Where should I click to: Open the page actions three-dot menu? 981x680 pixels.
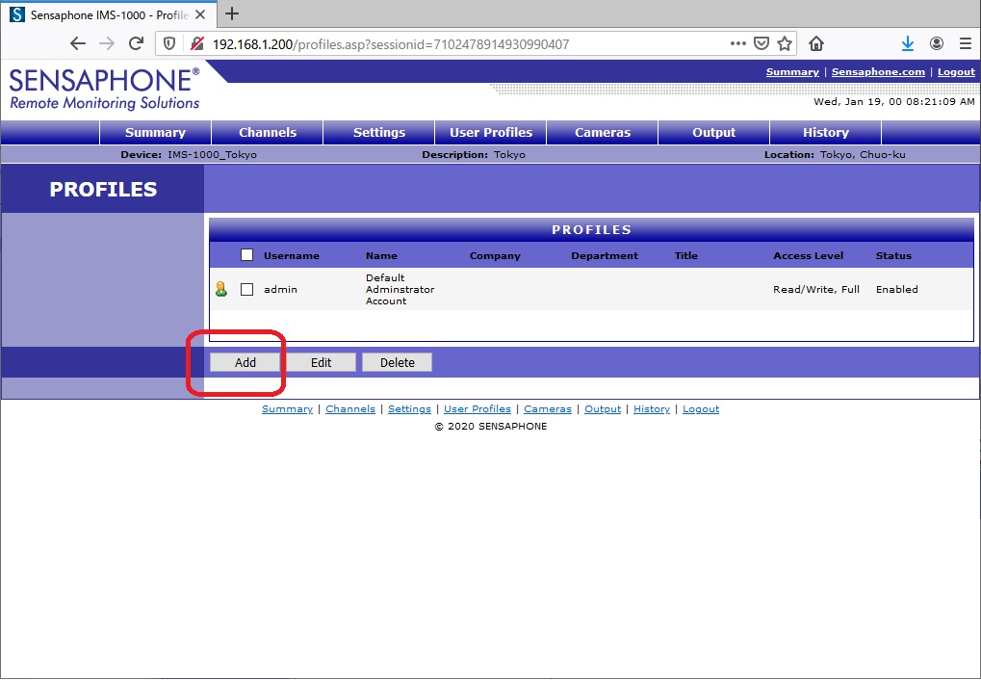click(x=738, y=44)
